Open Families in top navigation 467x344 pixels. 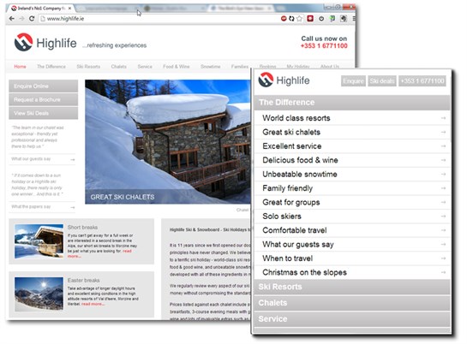coord(240,66)
